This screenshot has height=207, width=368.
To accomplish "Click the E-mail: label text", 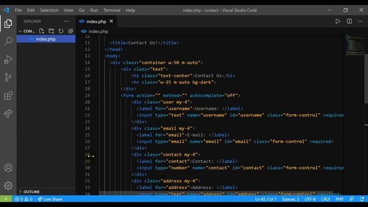I will (197, 135).
